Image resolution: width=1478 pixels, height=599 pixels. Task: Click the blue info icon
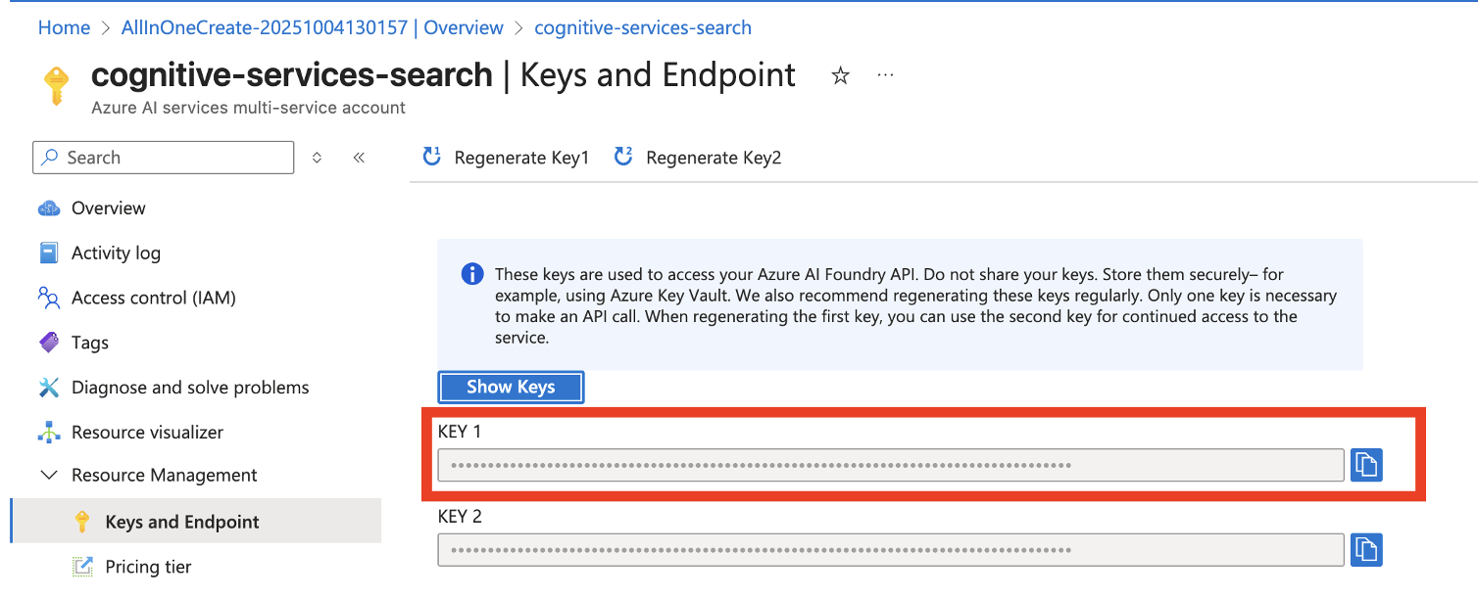(x=471, y=274)
